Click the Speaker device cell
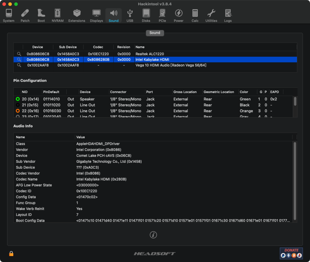The height and width of the screenshot is (262, 310). (87, 99)
